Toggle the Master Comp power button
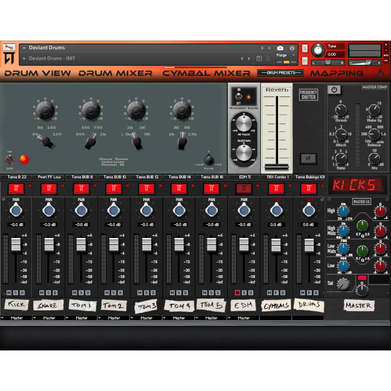 click(334, 90)
